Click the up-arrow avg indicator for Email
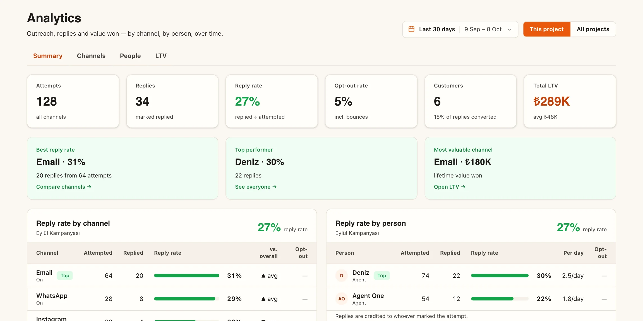The height and width of the screenshot is (321, 643). [x=269, y=276]
